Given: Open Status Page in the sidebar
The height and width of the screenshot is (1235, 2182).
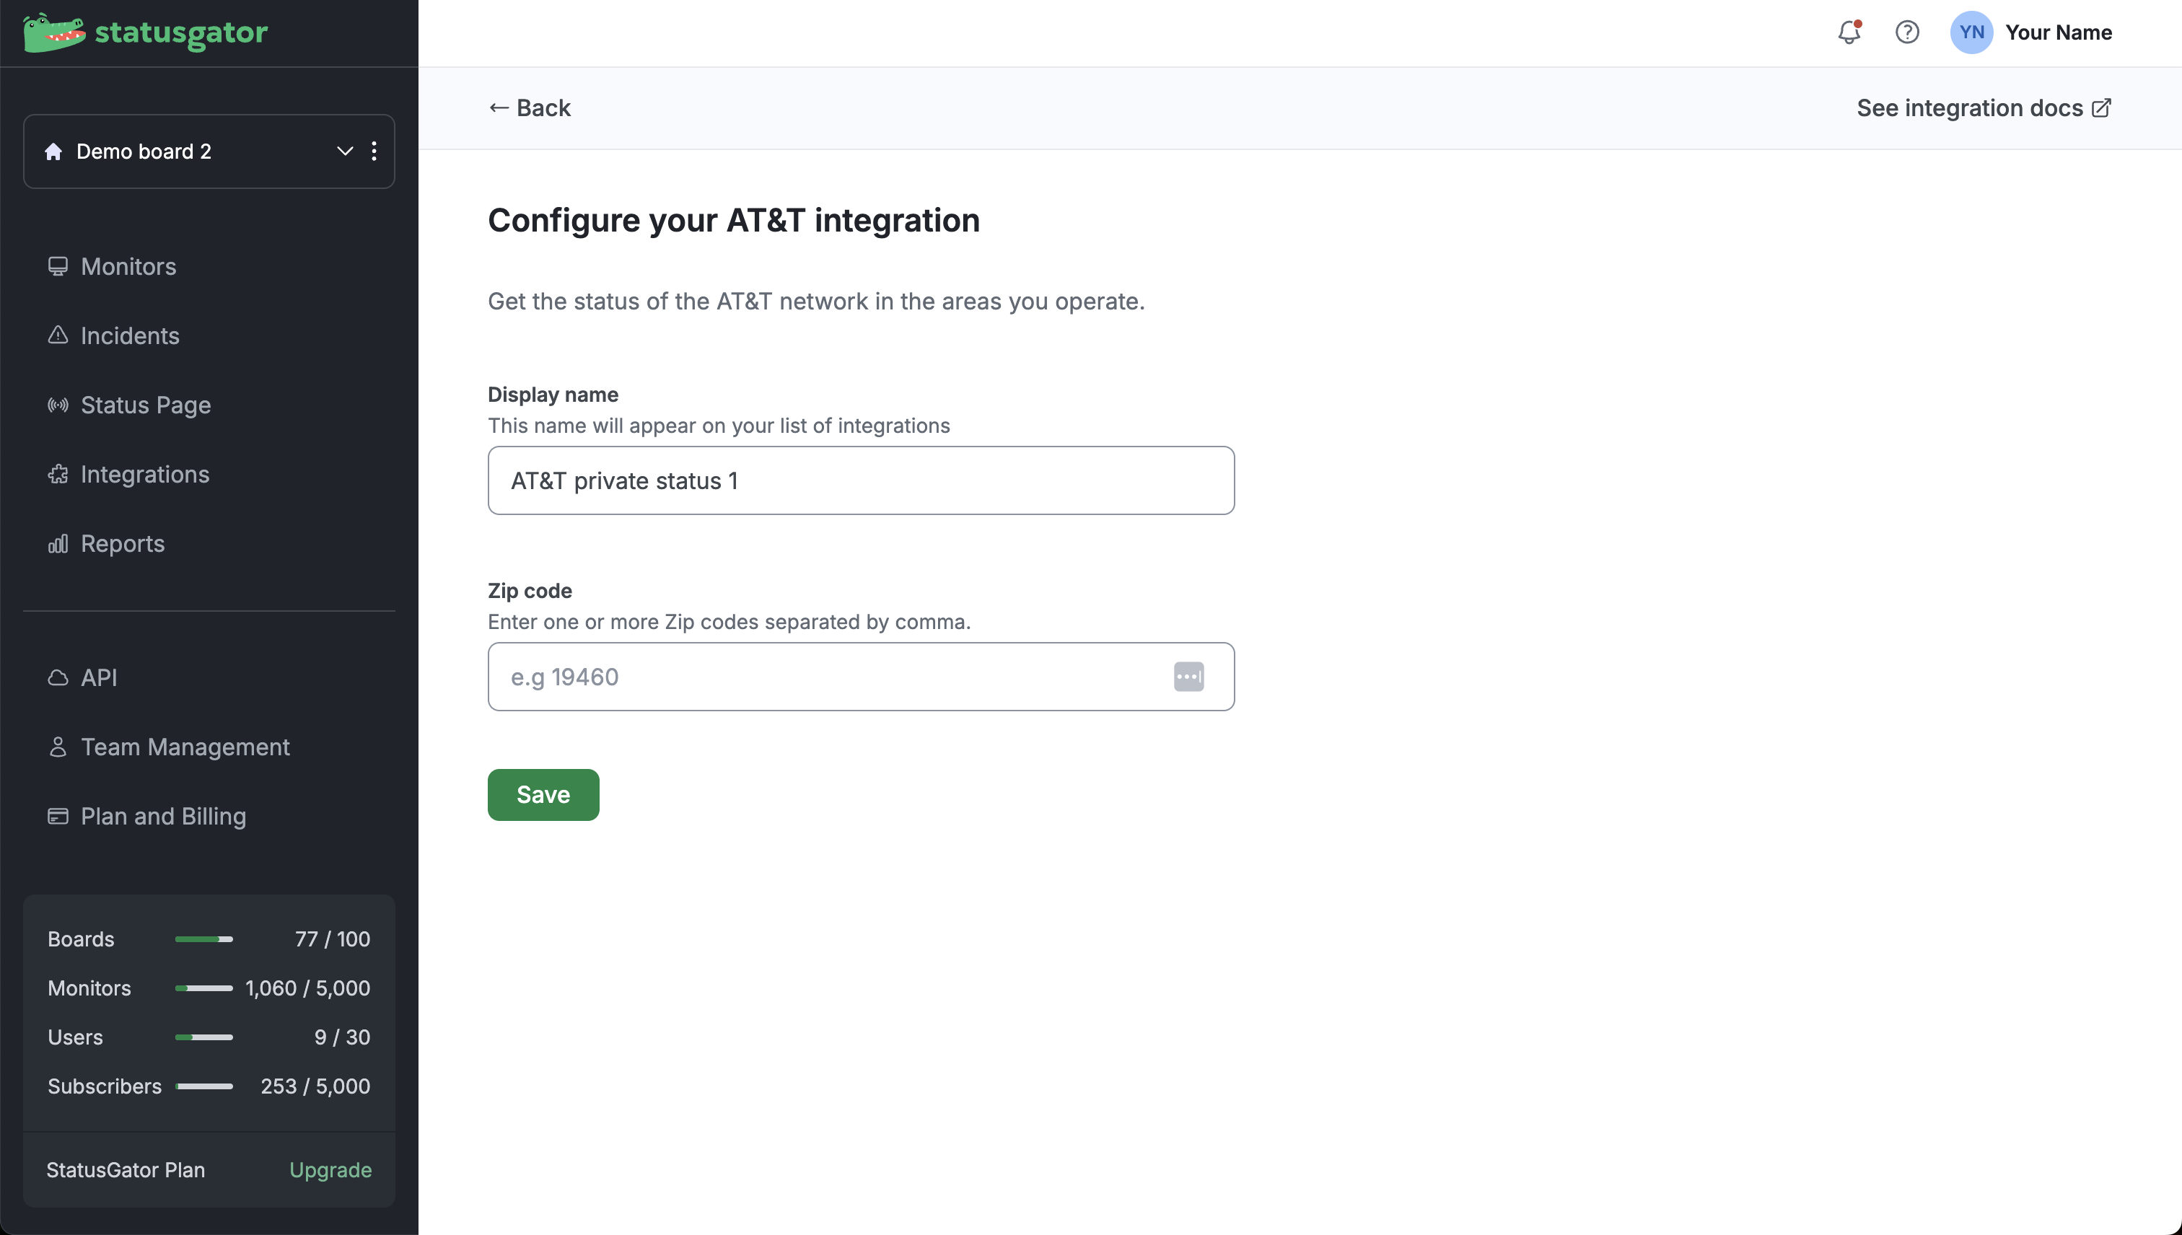Looking at the screenshot, I should pos(145,405).
